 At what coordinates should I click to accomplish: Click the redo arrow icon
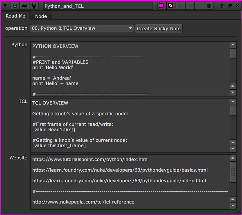pyautogui.click(x=190, y=6)
